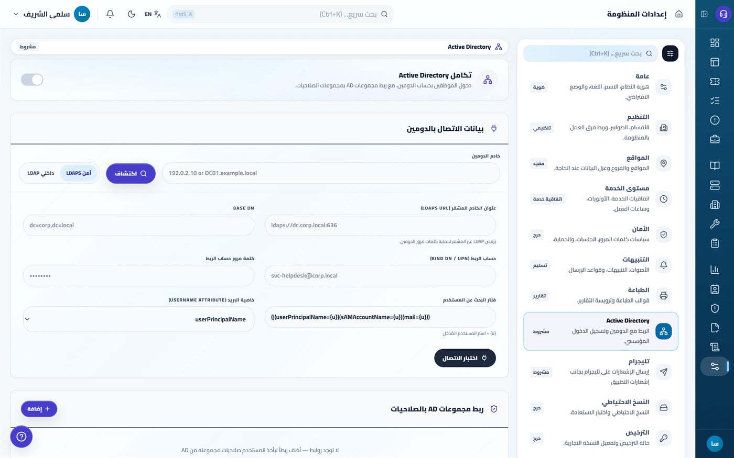This screenshot has height=458, width=734.
Task: Open the التنظيم settings section
Action: point(601,128)
